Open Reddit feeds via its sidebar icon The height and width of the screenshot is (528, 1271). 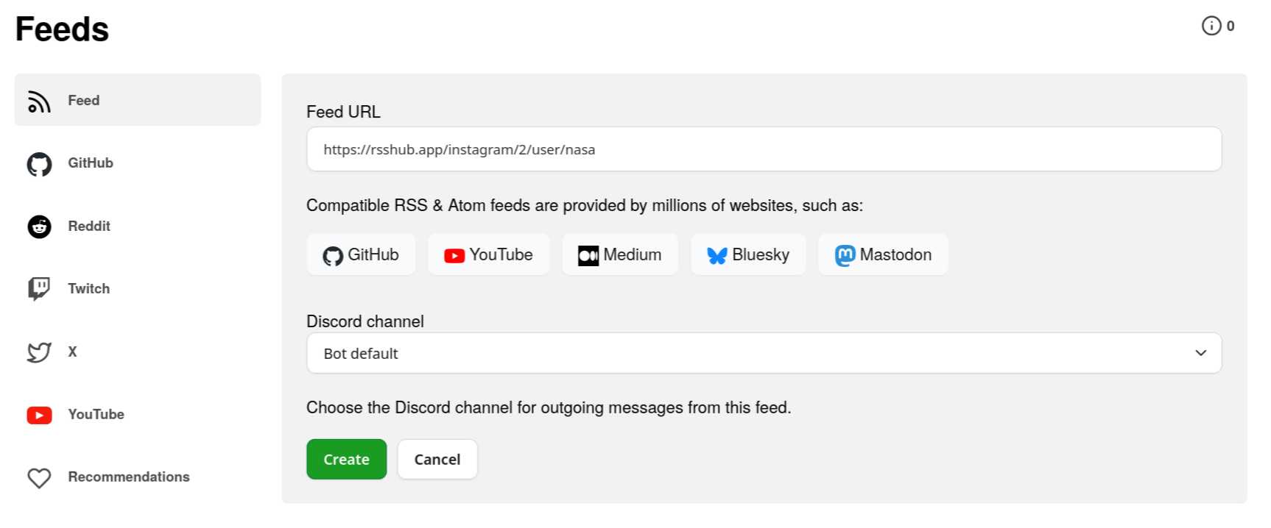tap(38, 226)
